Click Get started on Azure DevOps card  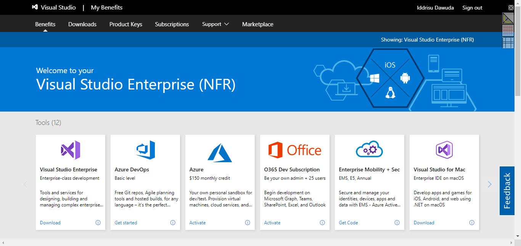126,223
